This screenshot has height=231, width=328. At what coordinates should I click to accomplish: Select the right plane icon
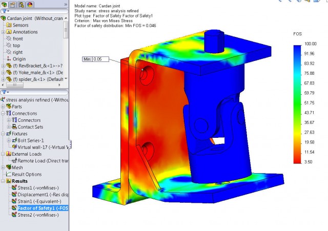coord(9,52)
